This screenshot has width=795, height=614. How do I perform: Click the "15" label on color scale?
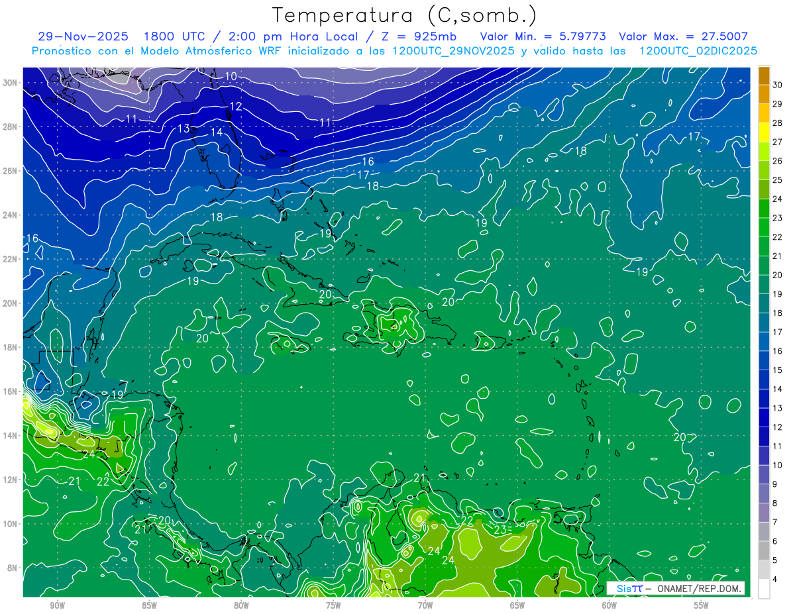(777, 370)
